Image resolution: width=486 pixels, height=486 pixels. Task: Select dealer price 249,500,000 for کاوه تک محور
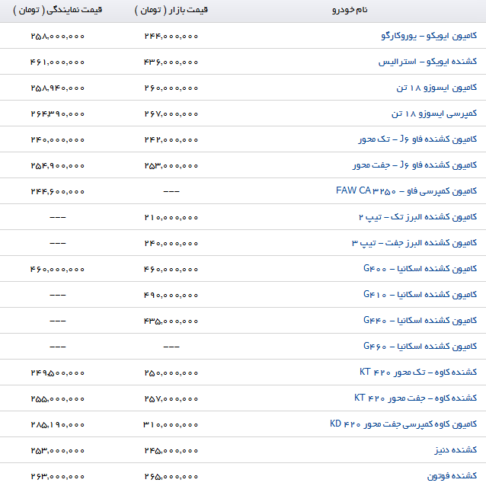click(58, 372)
